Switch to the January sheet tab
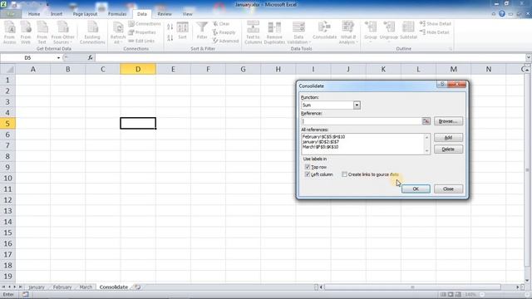 37,287
